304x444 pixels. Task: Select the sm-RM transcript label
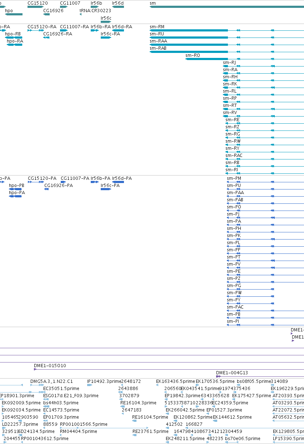(x=157, y=27)
